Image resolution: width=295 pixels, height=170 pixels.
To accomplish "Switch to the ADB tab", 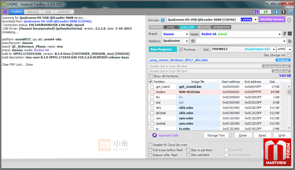I will [48, 12].
